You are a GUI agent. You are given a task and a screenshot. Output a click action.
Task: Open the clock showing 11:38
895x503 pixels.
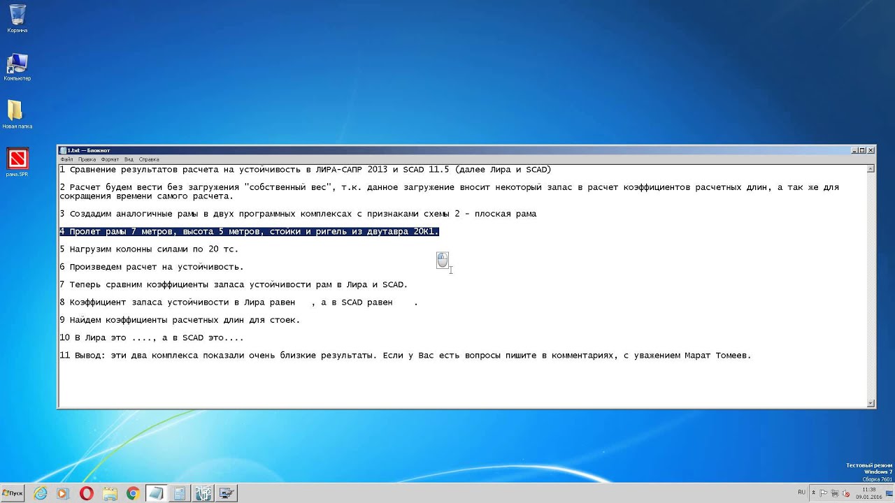(871, 493)
